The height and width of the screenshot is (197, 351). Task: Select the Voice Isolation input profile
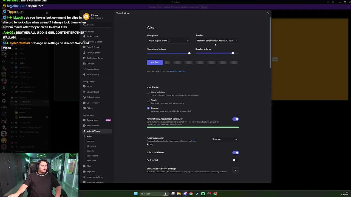pos(148,92)
